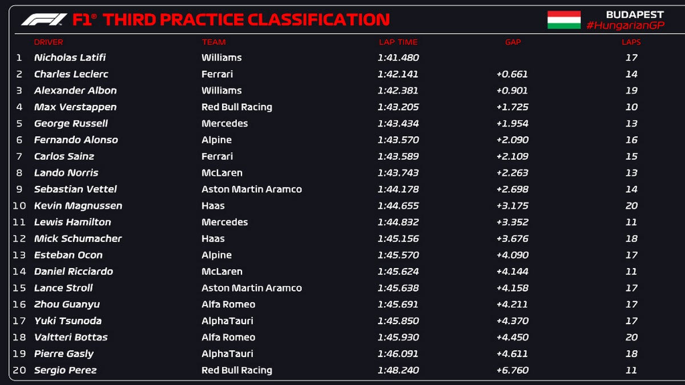
Task: Click on Charles Leclerc's name
Action: point(71,74)
